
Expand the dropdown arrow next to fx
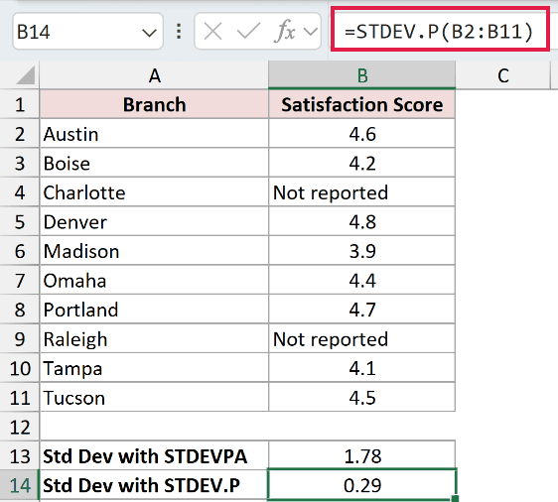(x=311, y=32)
